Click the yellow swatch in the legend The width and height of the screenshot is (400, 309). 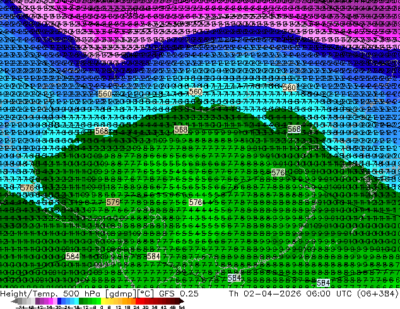point(103,301)
